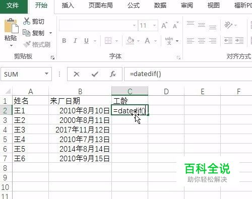Click the Middle Align icon
The image size is (252, 199).
(x=202, y=25)
